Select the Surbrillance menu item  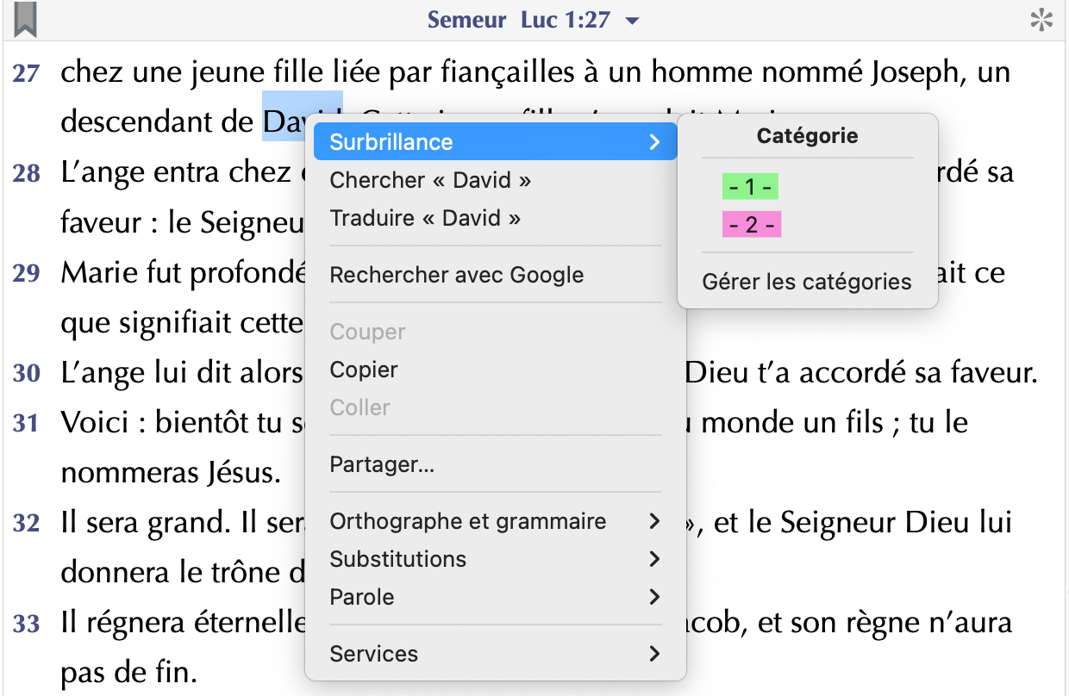tap(496, 141)
